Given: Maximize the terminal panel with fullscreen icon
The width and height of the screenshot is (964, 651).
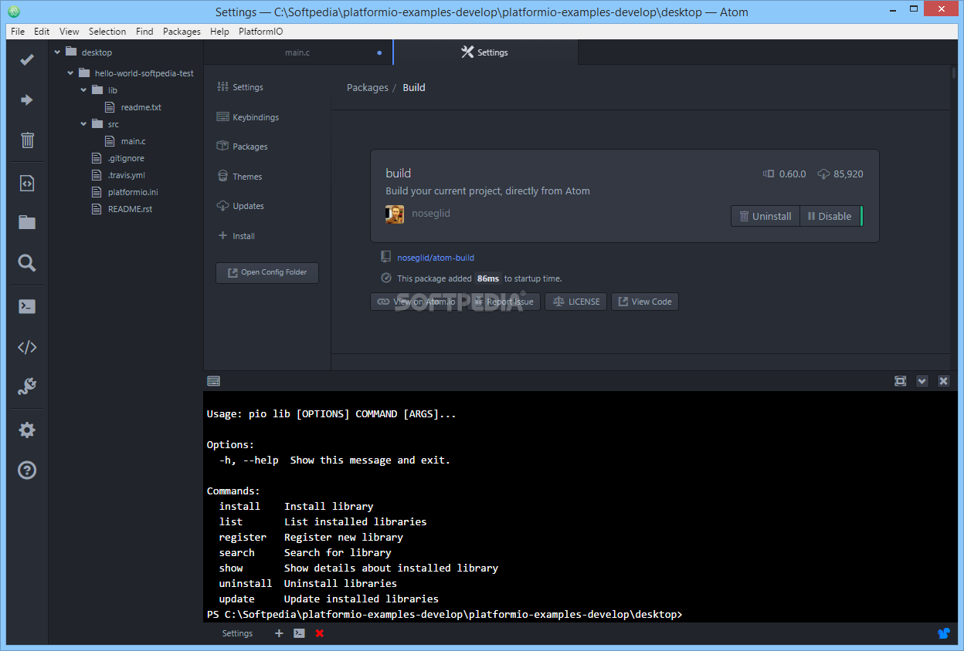Looking at the screenshot, I should click(900, 381).
